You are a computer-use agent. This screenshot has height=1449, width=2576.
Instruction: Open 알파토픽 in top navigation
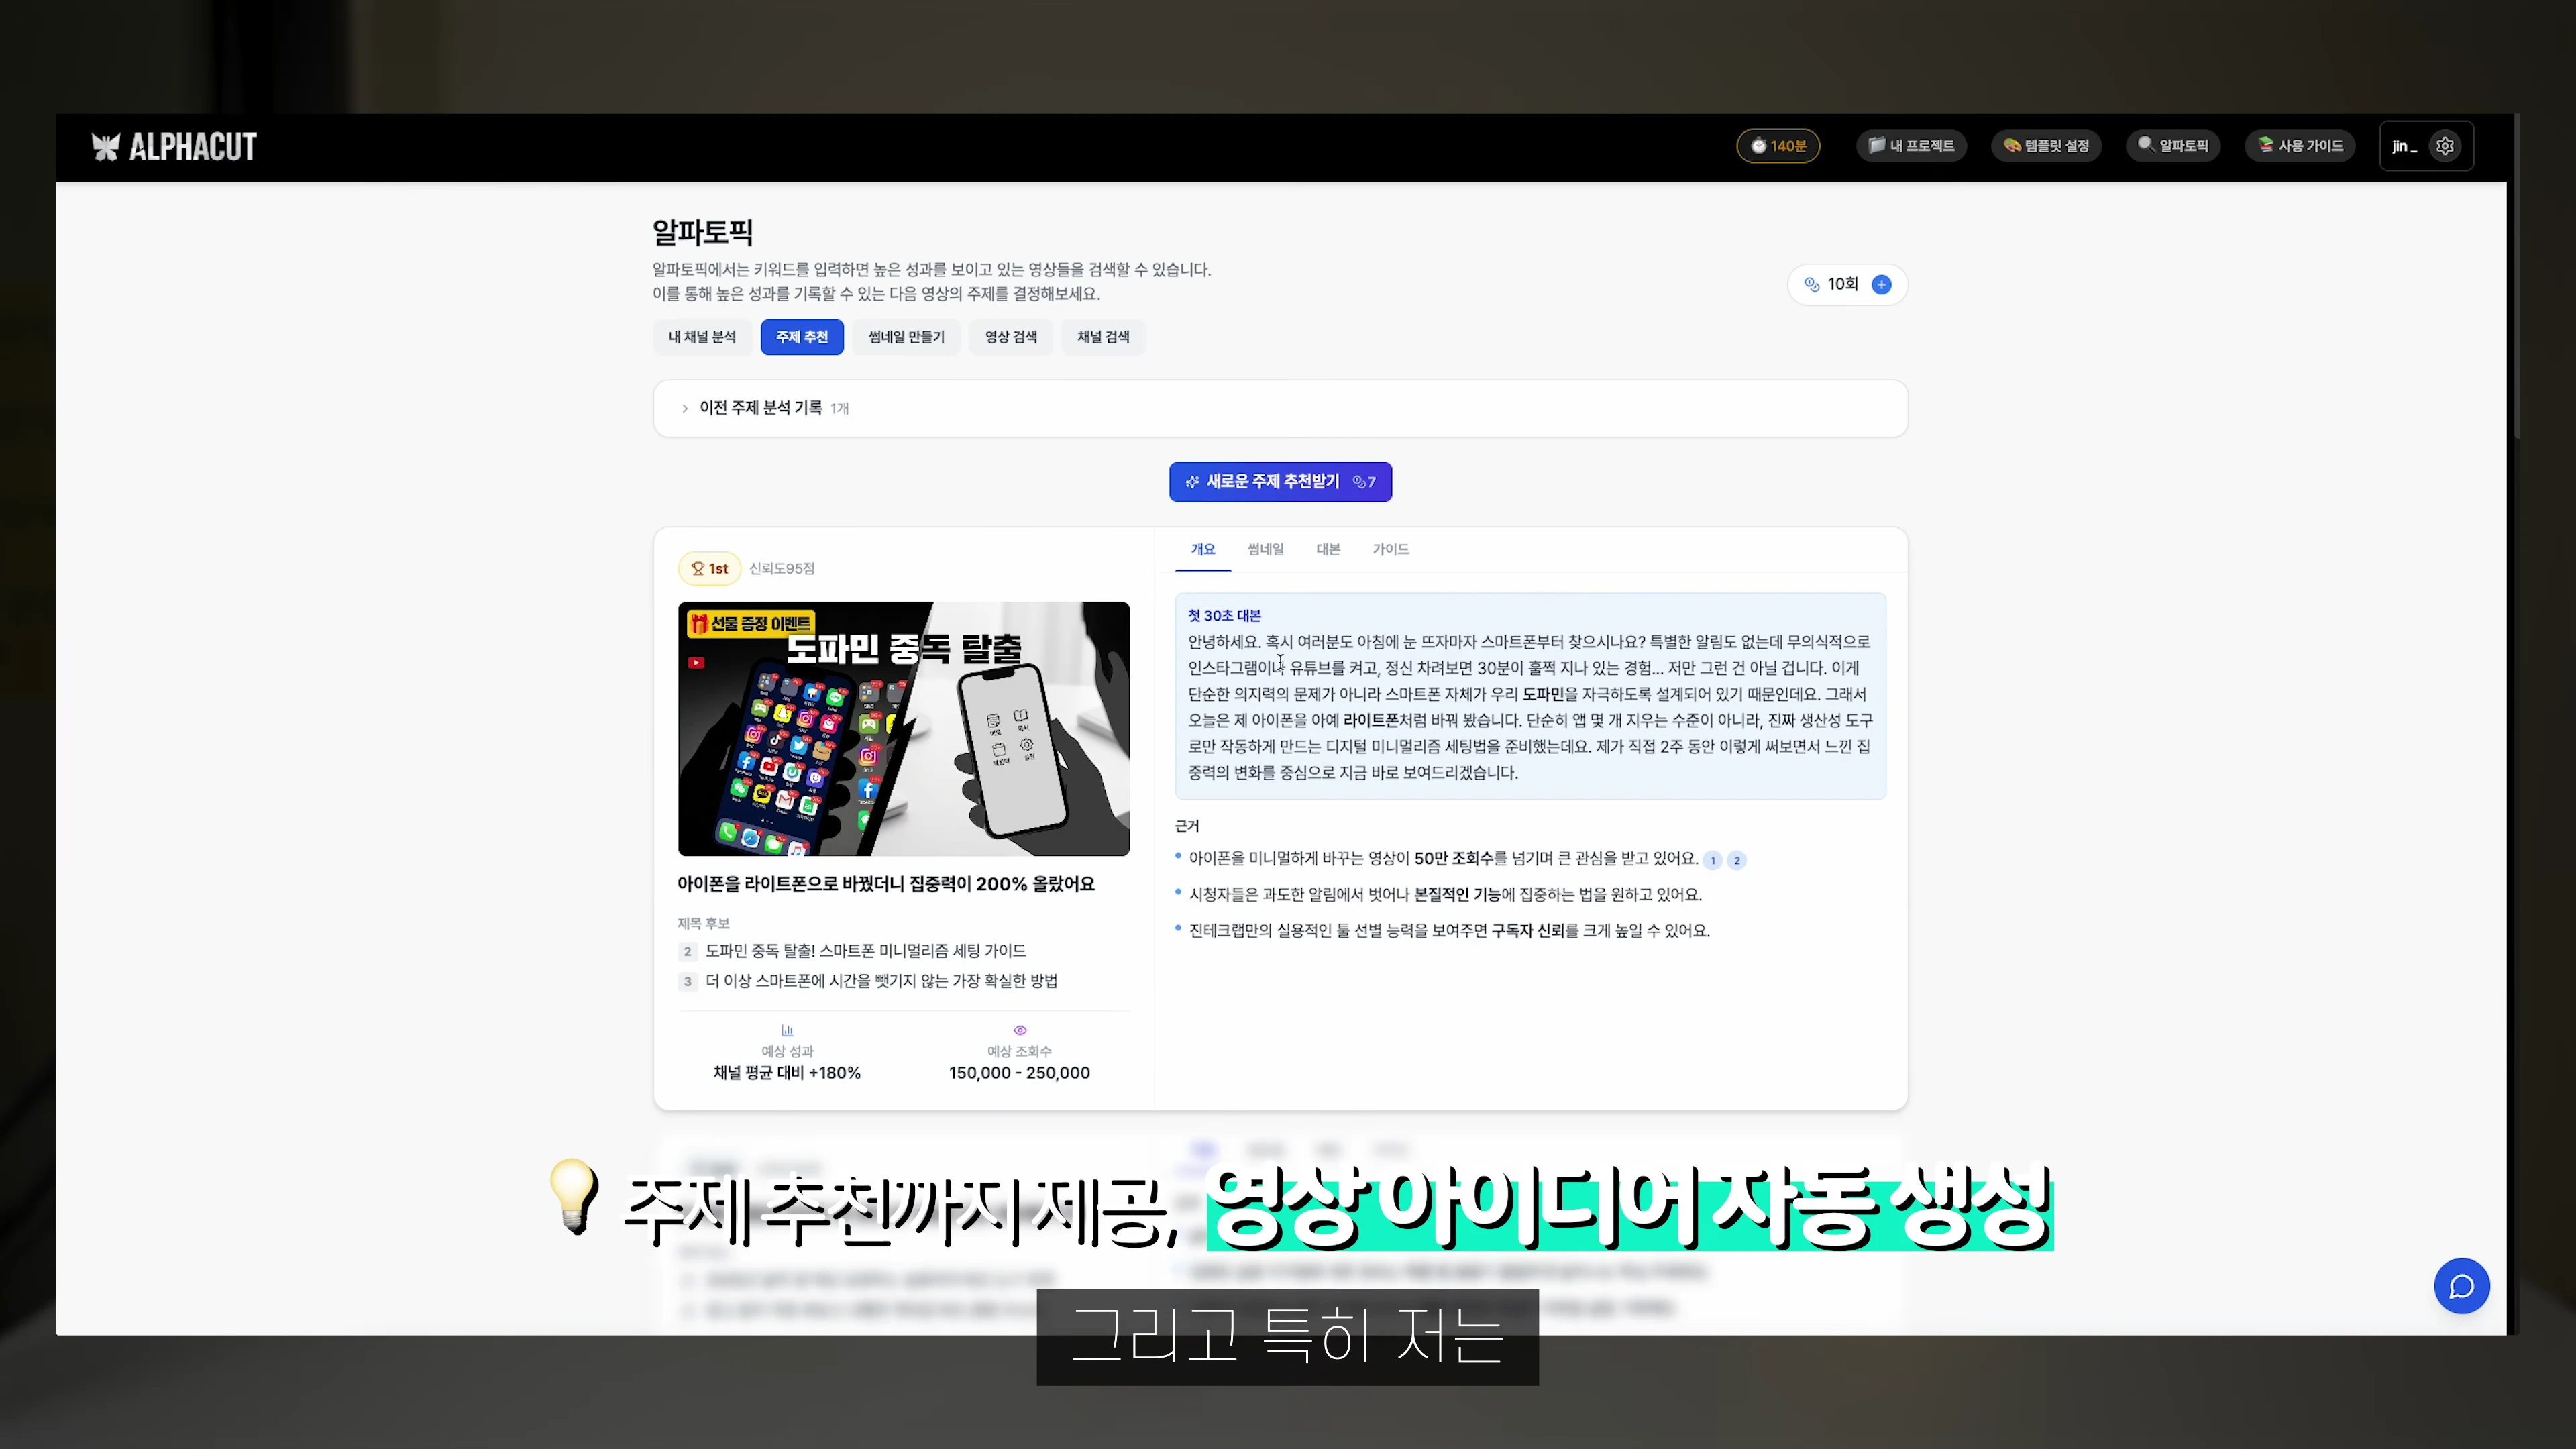tap(2173, 146)
